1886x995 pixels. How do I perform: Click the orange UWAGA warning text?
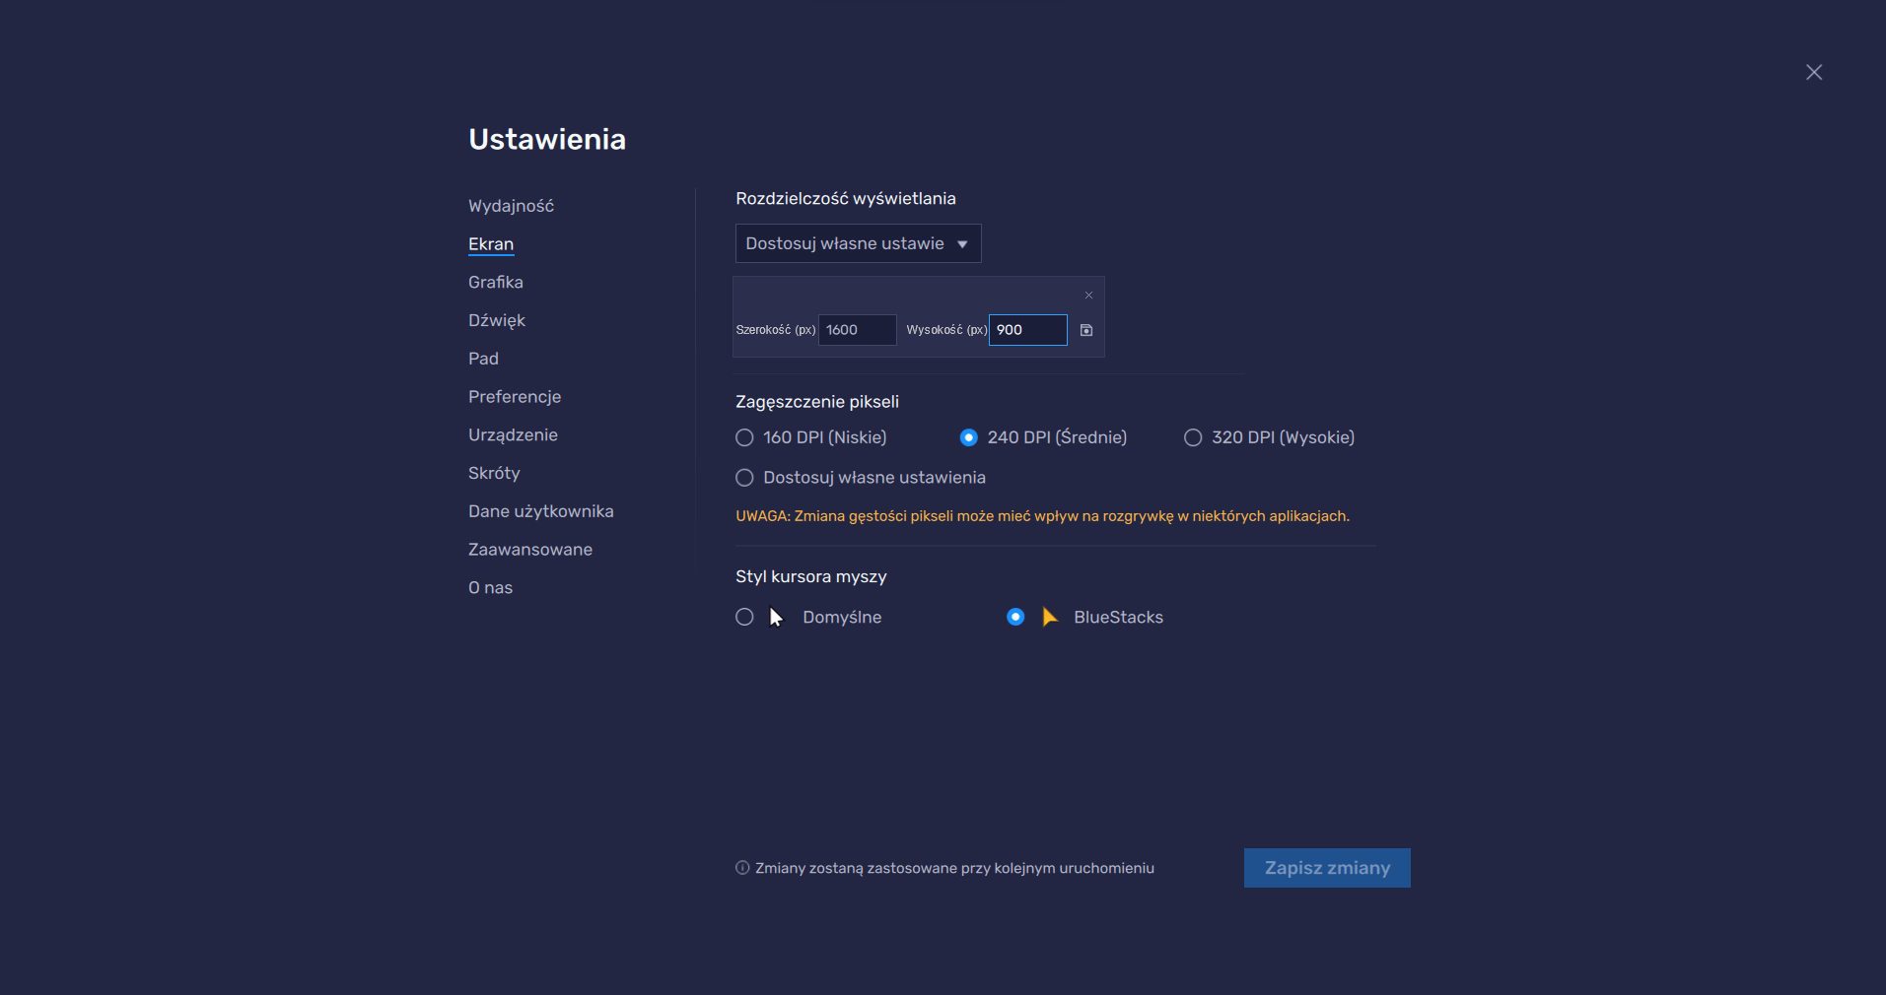[x=1042, y=516]
